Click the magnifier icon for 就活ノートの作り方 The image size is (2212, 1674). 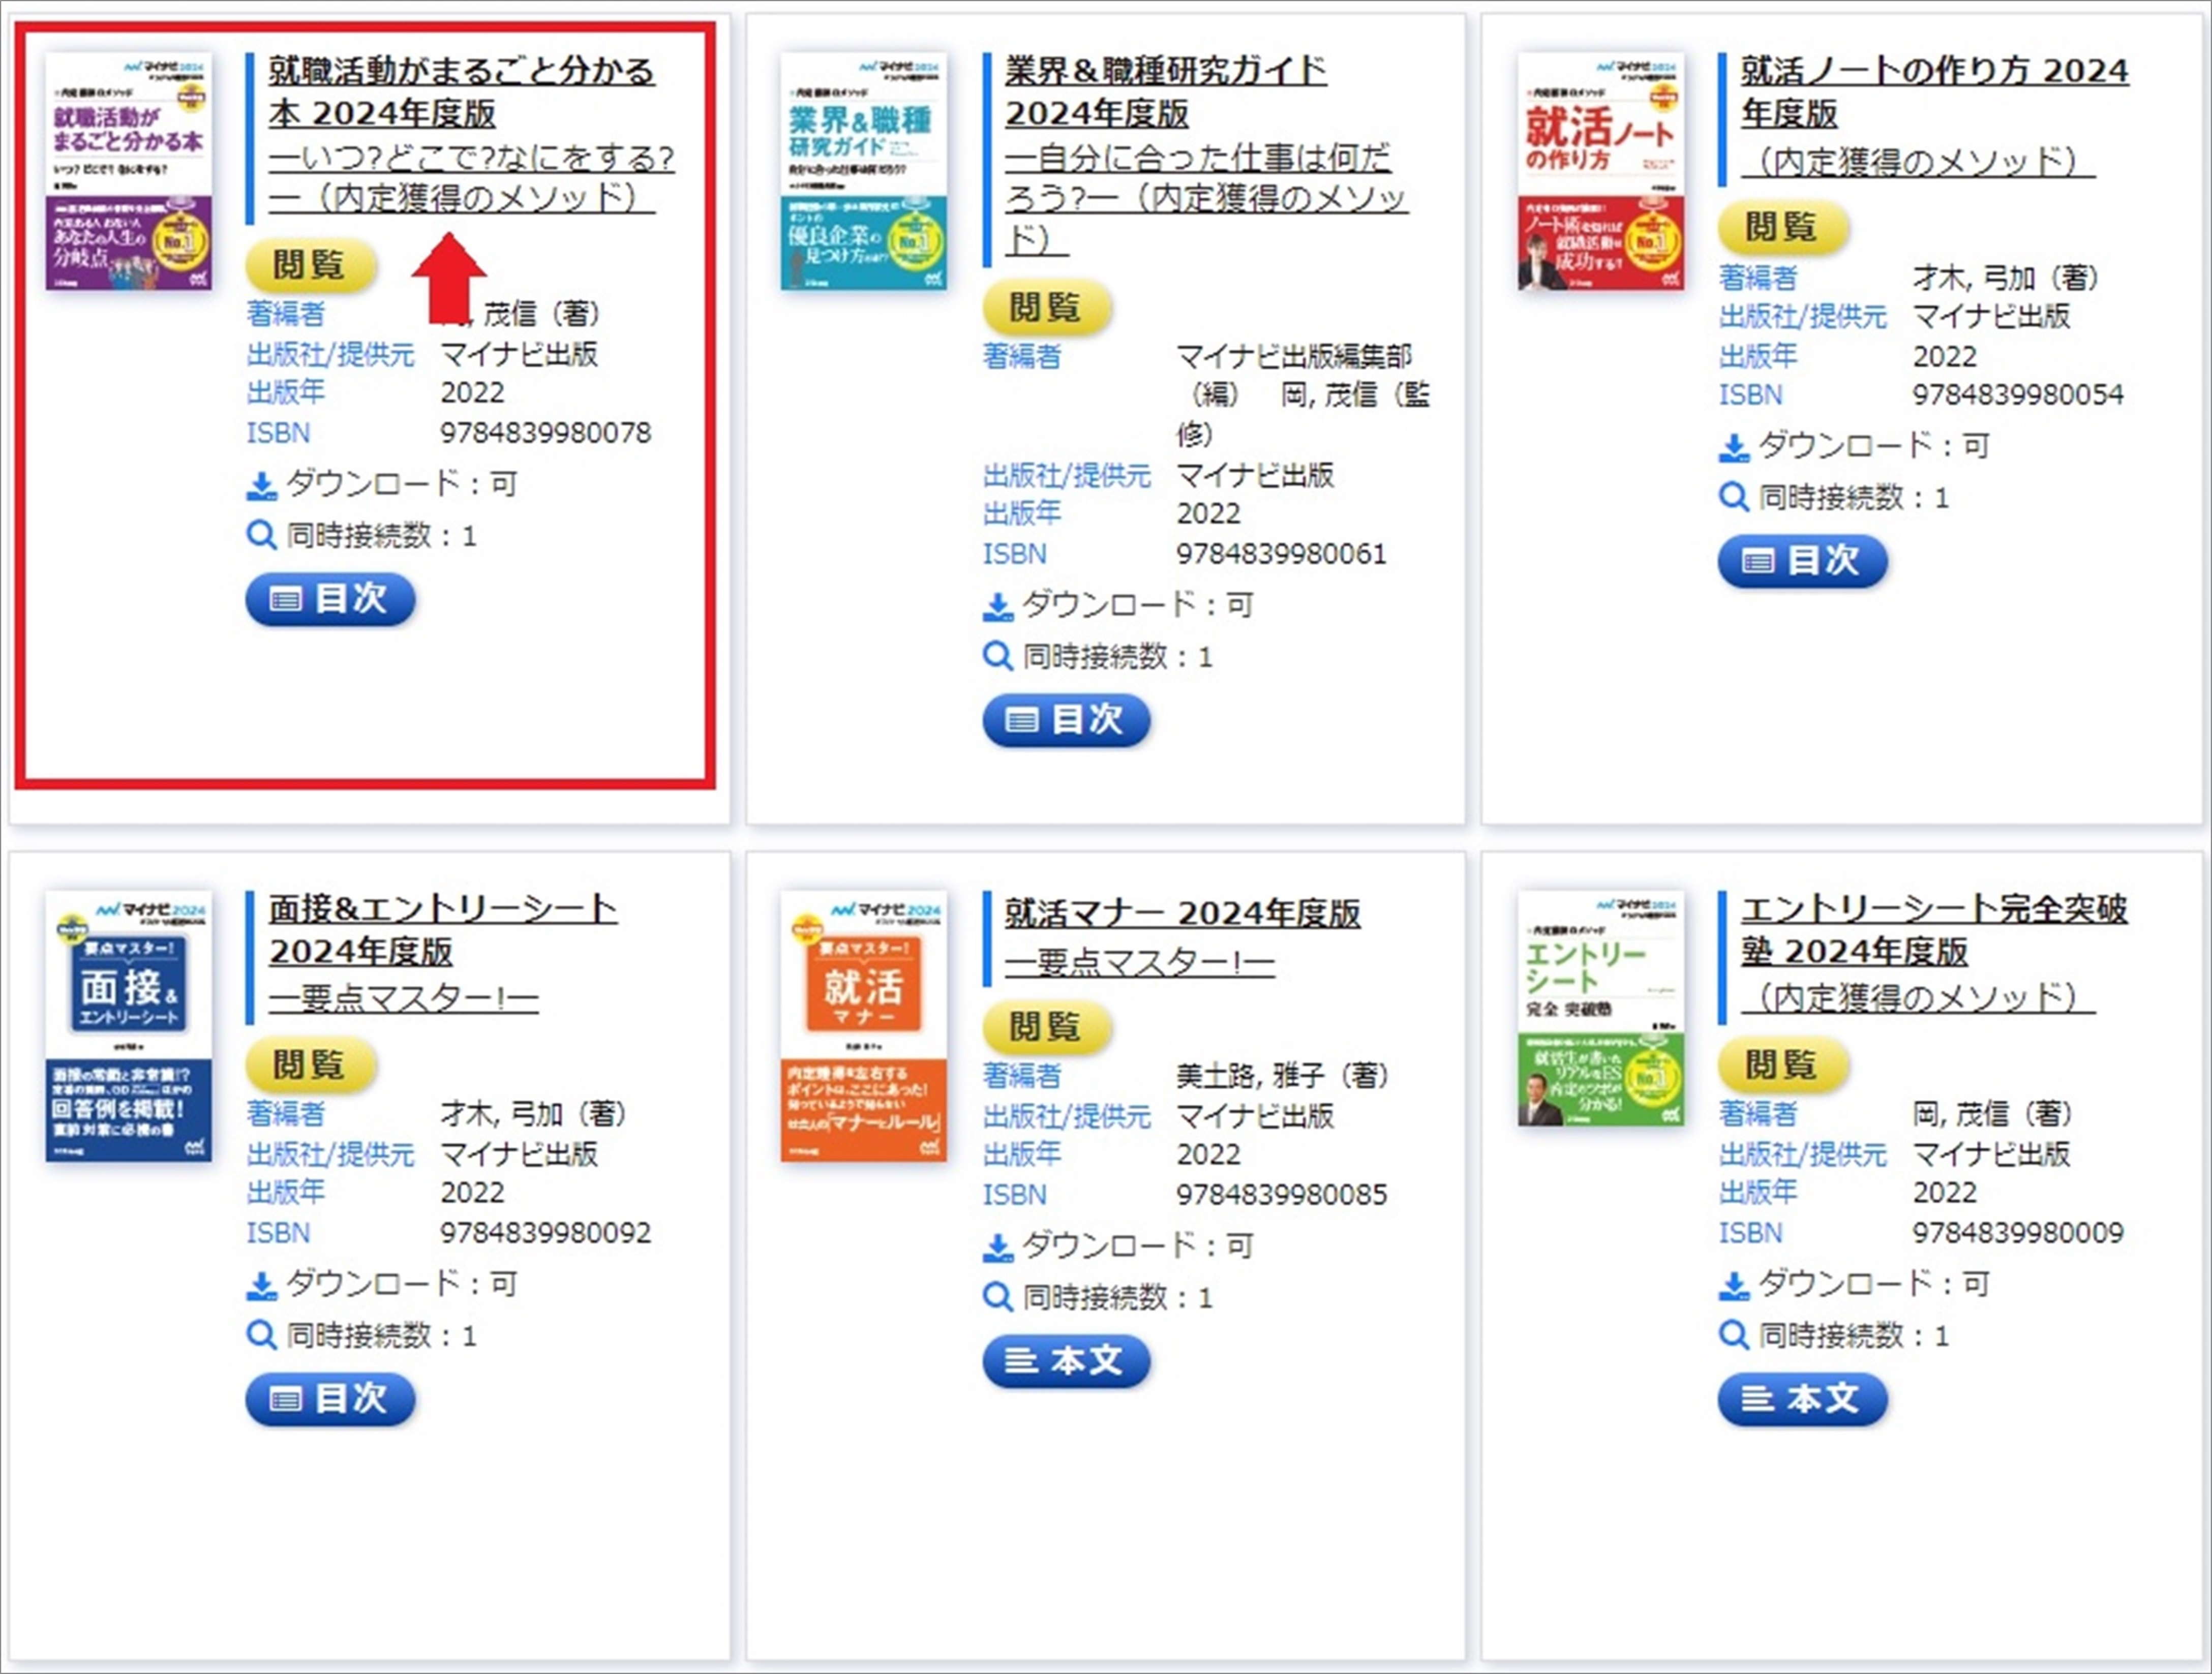point(1734,497)
